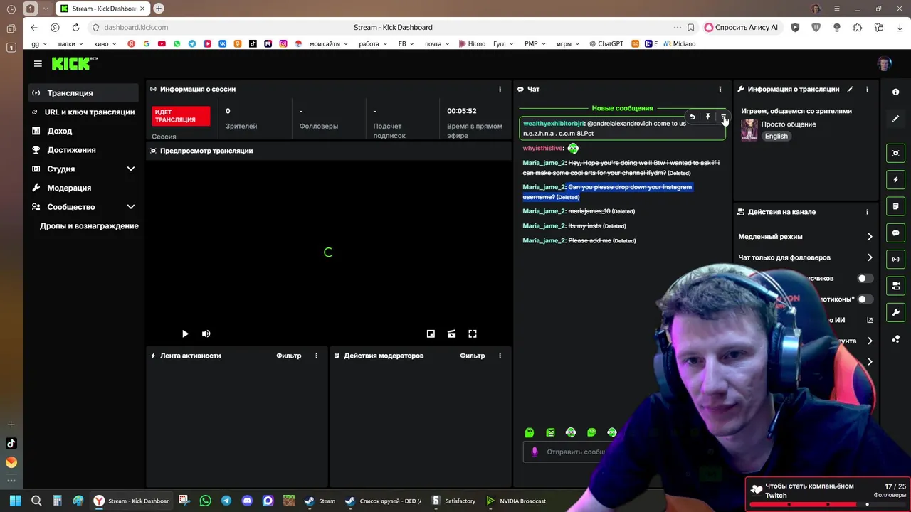Open Информация о сессии panel options menu
The width and height of the screenshot is (911, 512).
(x=500, y=89)
